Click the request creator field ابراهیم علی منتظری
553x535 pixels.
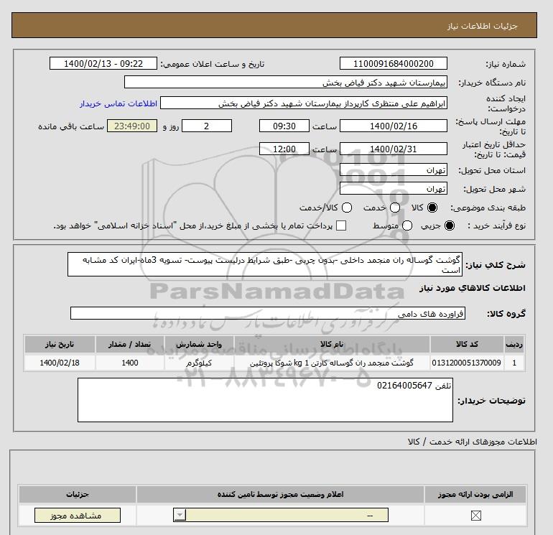[304, 103]
